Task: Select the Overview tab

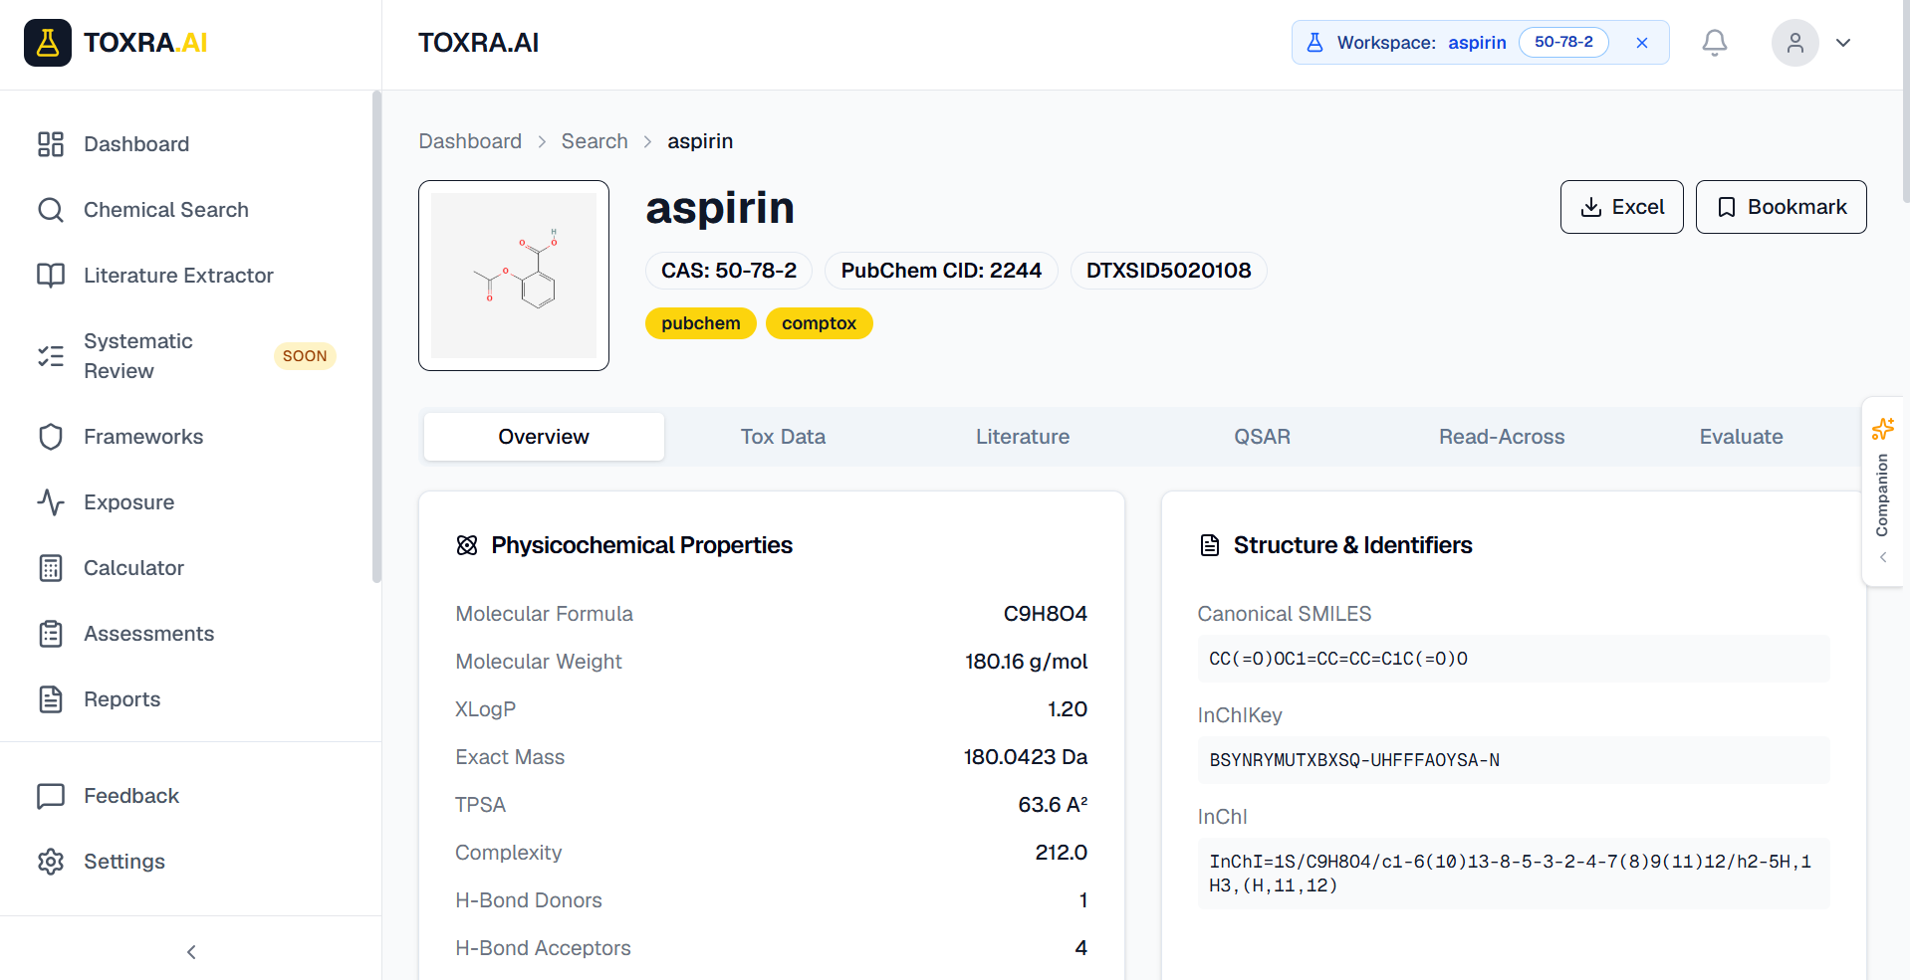Action: tap(544, 437)
